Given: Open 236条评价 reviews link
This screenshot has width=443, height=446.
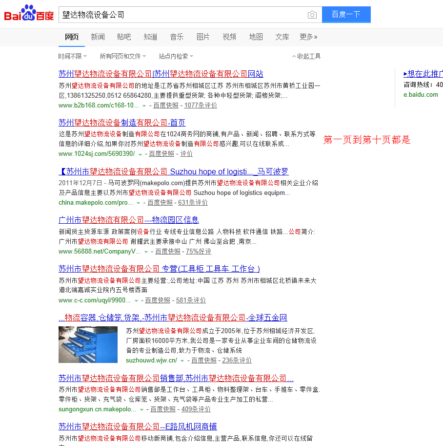Looking at the screenshot, I should tap(237, 361).
